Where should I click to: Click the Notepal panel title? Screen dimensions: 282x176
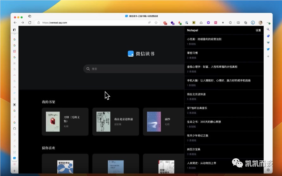tap(192, 30)
